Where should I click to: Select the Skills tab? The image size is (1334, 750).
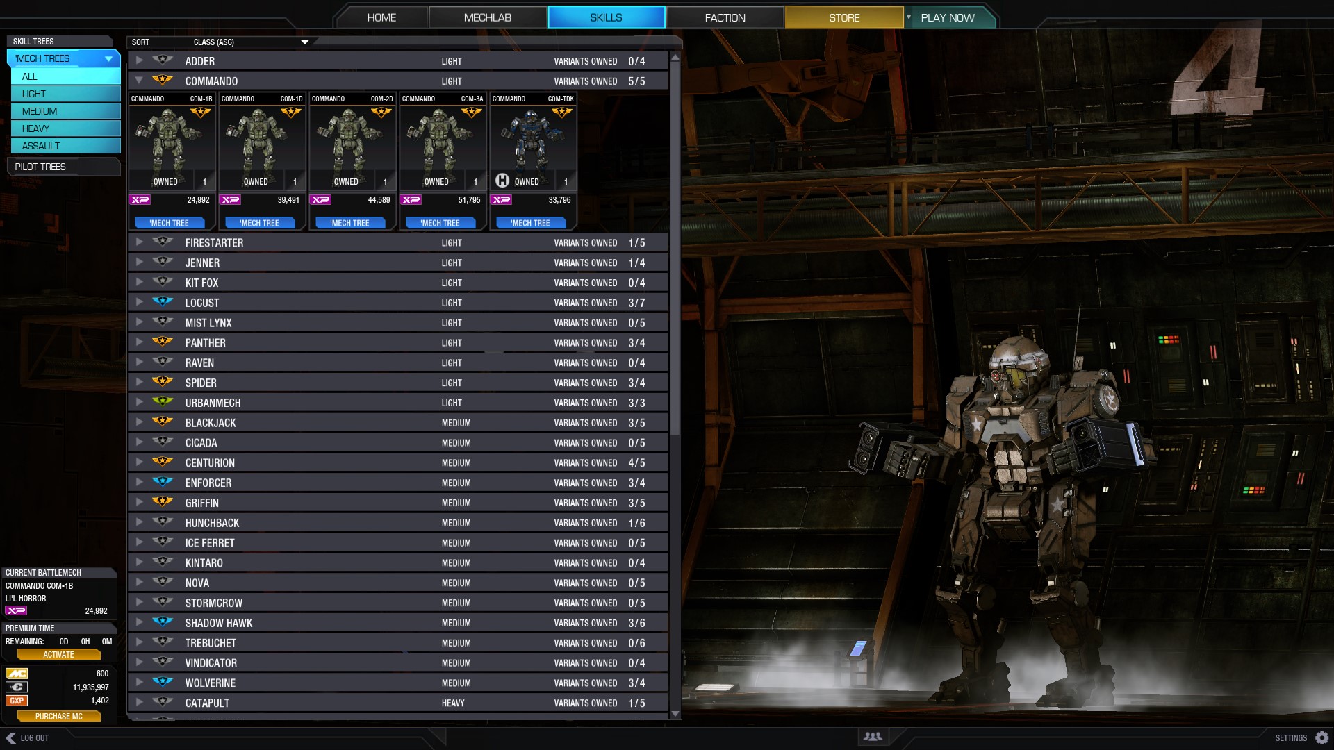(606, 17)
